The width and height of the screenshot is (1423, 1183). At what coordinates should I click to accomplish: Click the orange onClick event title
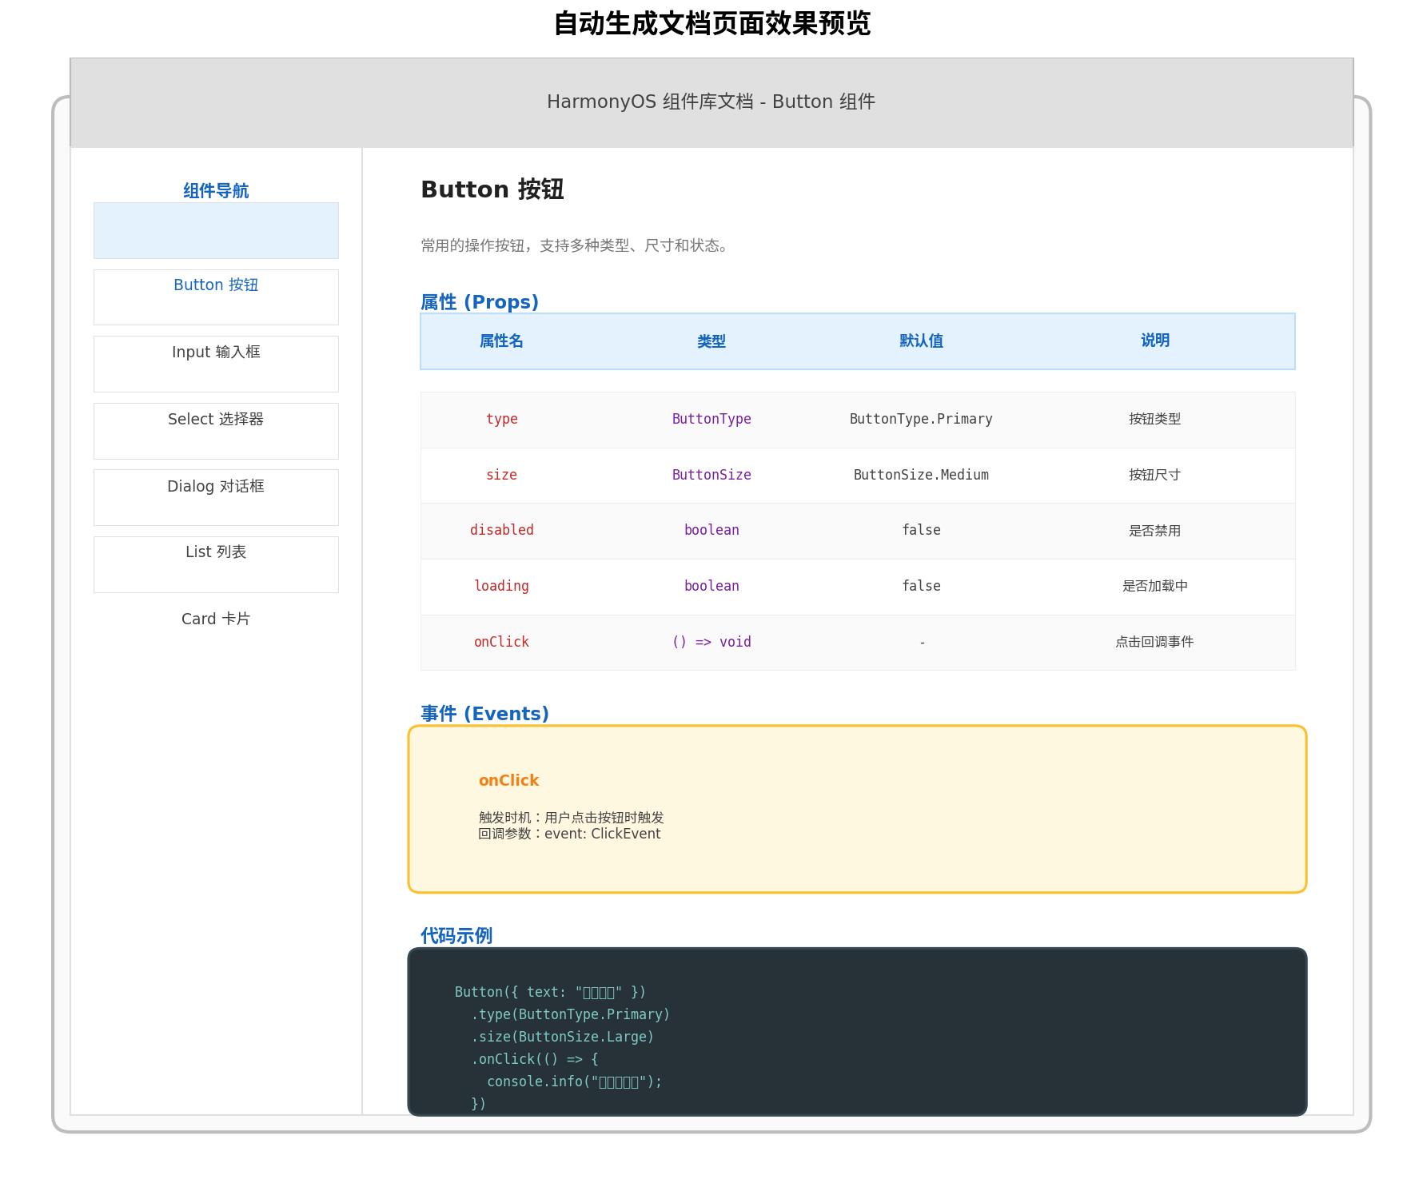coord(509,781)
